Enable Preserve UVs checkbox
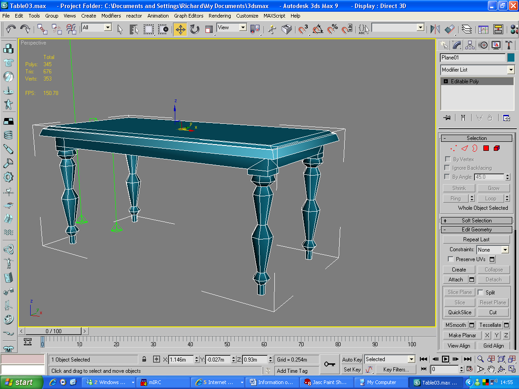 451,259
